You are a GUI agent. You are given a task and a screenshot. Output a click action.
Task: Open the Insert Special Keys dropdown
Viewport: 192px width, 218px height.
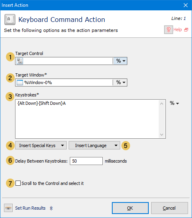[41, 145]
